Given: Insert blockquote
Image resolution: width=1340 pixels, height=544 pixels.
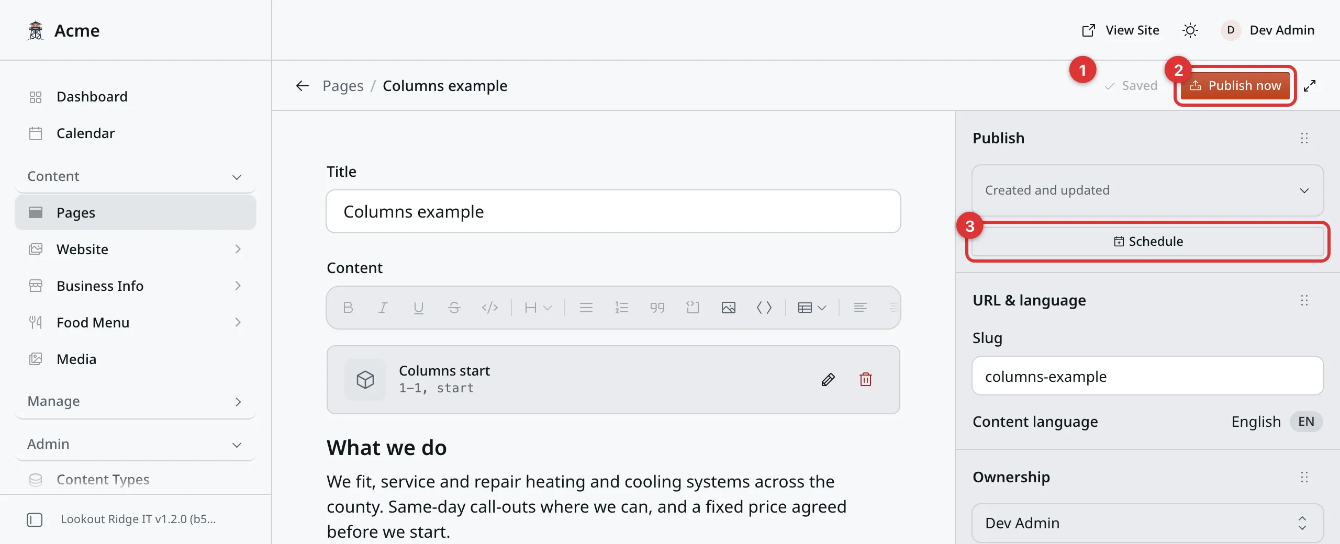Looking at the screenshot, I should [x=657, y=308].
